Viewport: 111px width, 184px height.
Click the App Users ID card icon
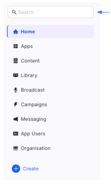[16, 134]
